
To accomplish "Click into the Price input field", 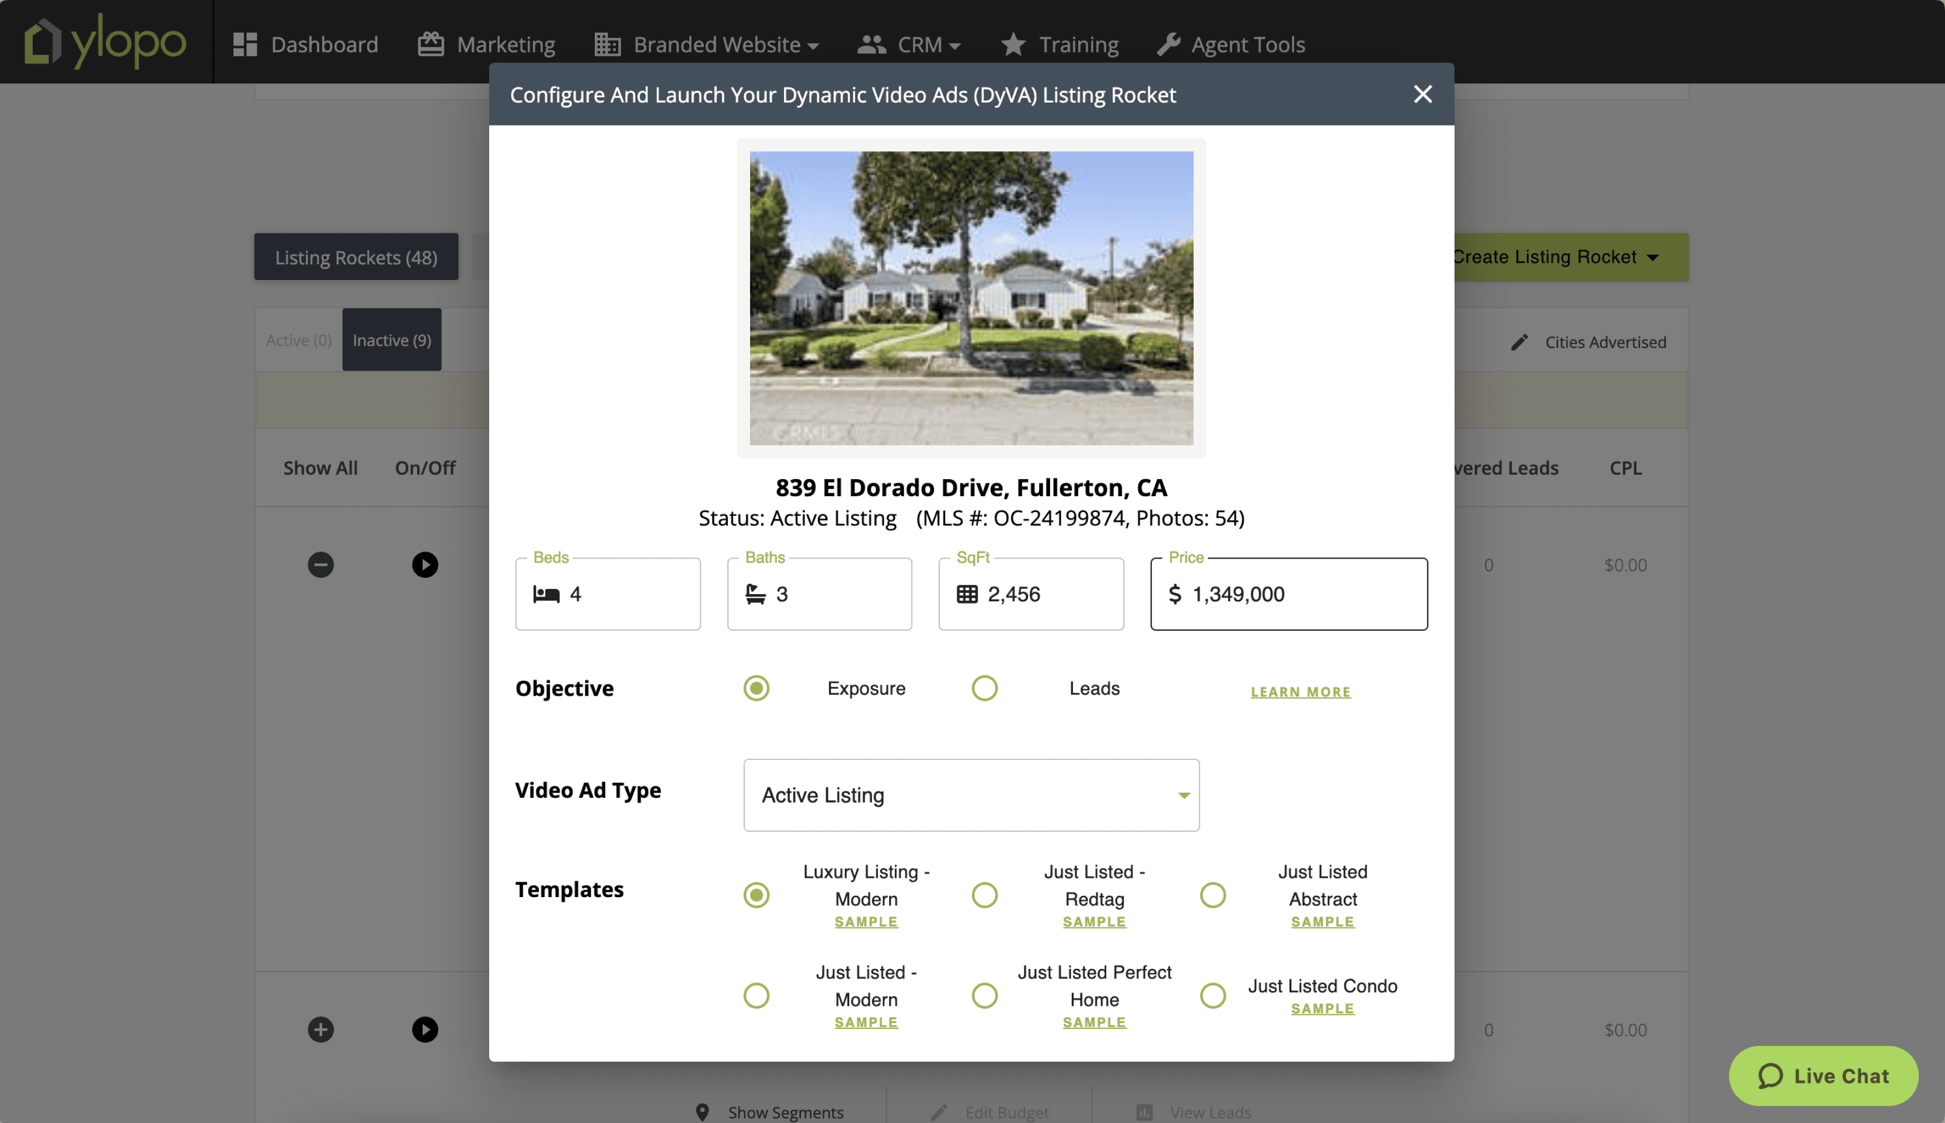I will [1303, 594].
